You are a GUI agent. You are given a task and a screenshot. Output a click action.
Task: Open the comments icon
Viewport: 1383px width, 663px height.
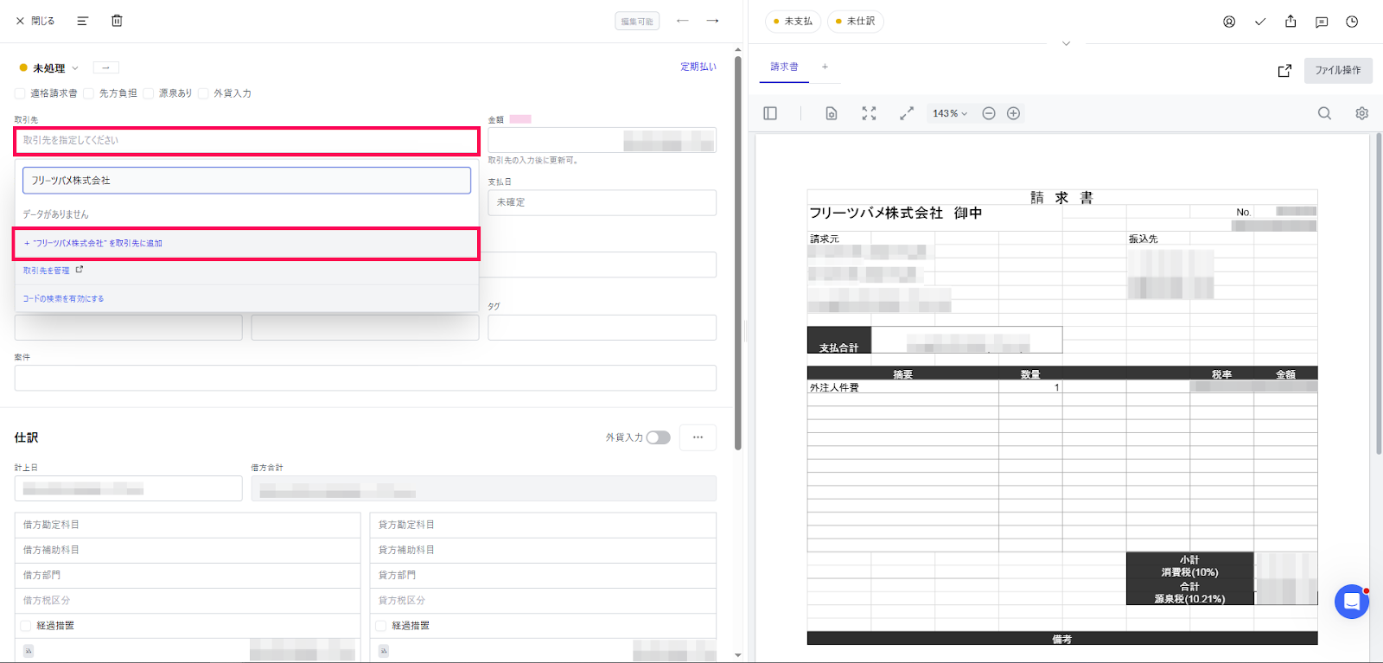(1322, 22)
